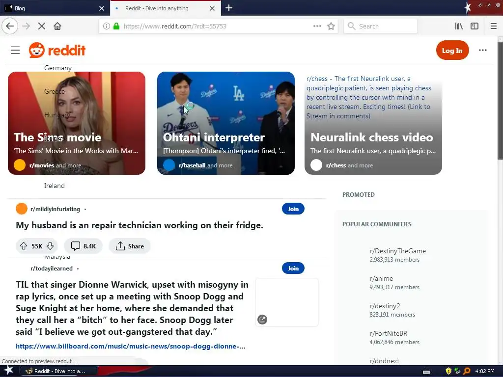Image resolution: width=503 pixels, height=377 pixels.
Task: Open site information icon in address bar
Action: pos(106,26)
